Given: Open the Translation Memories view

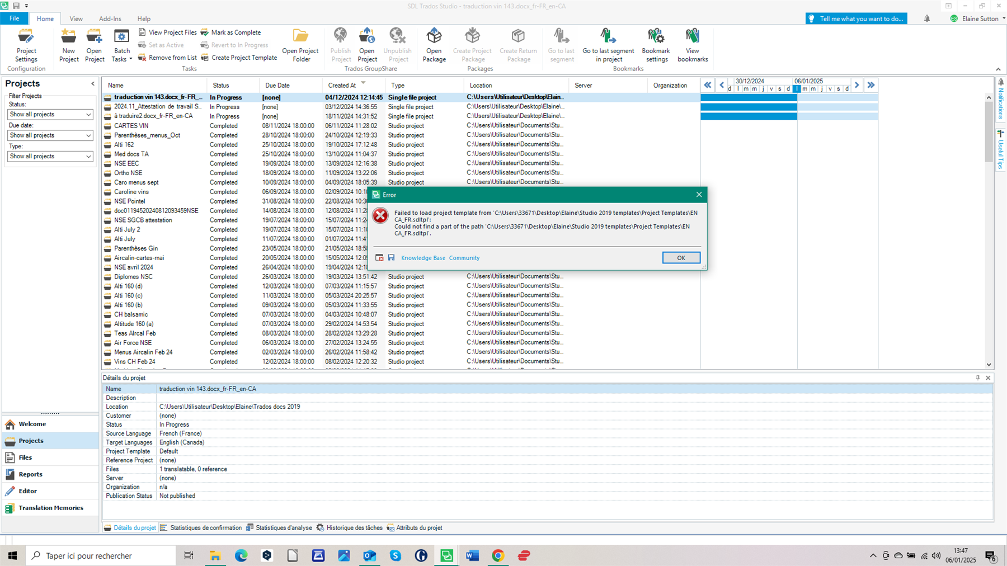Looking at the screenshot, I should [x=50, y=508].
